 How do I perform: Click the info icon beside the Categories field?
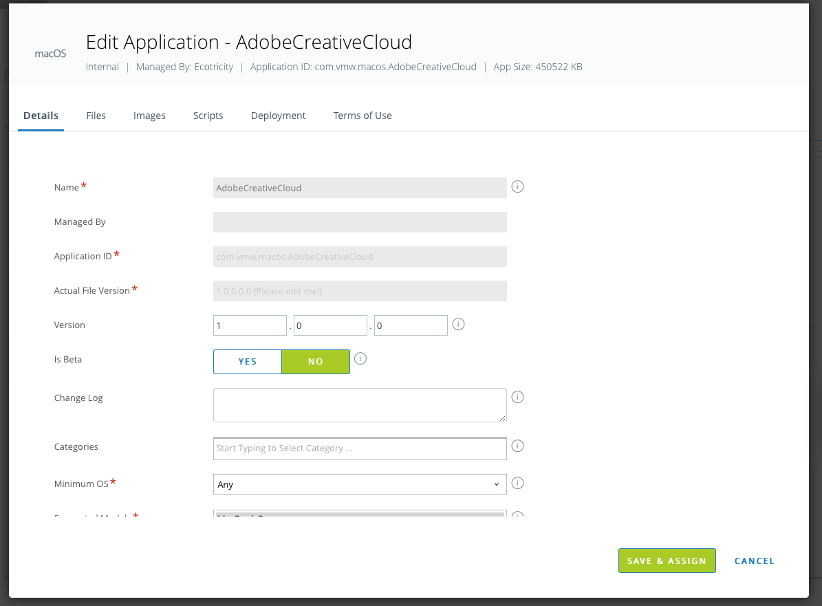(517, 446)
